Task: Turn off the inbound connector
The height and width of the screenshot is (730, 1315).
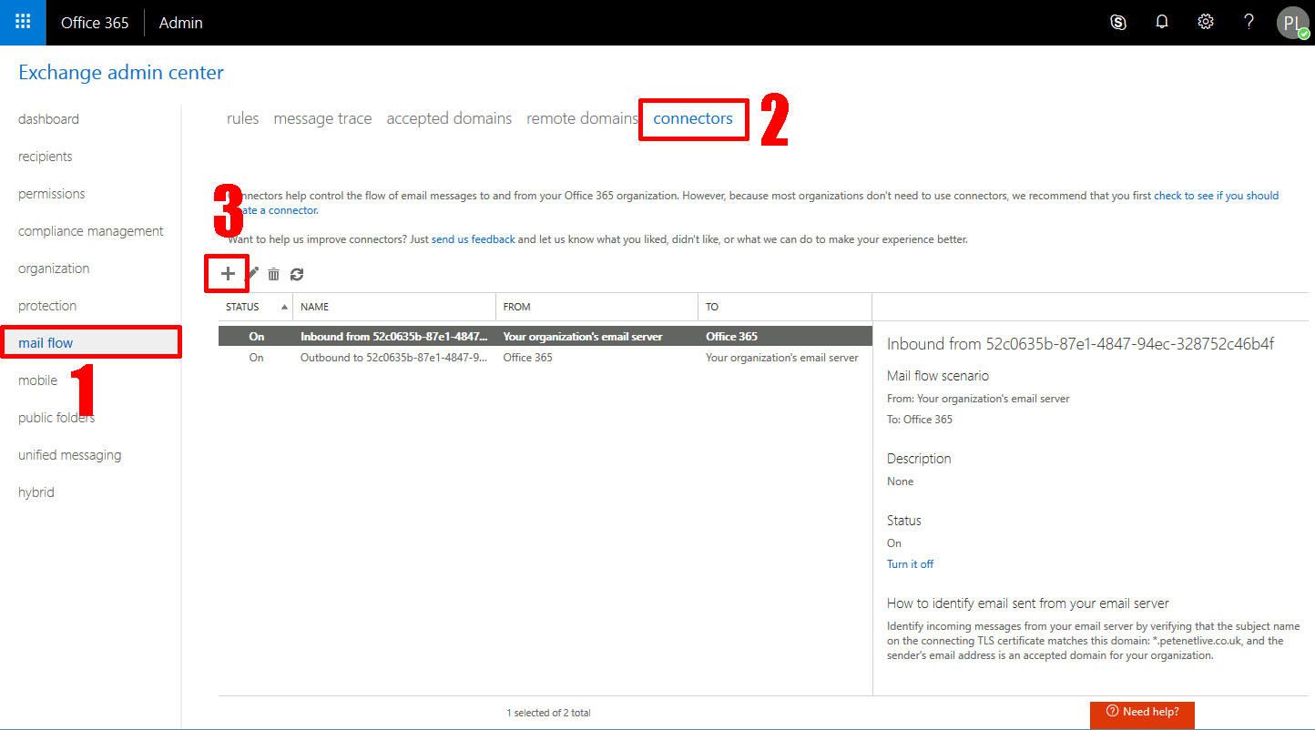Action: coord(910,563)
